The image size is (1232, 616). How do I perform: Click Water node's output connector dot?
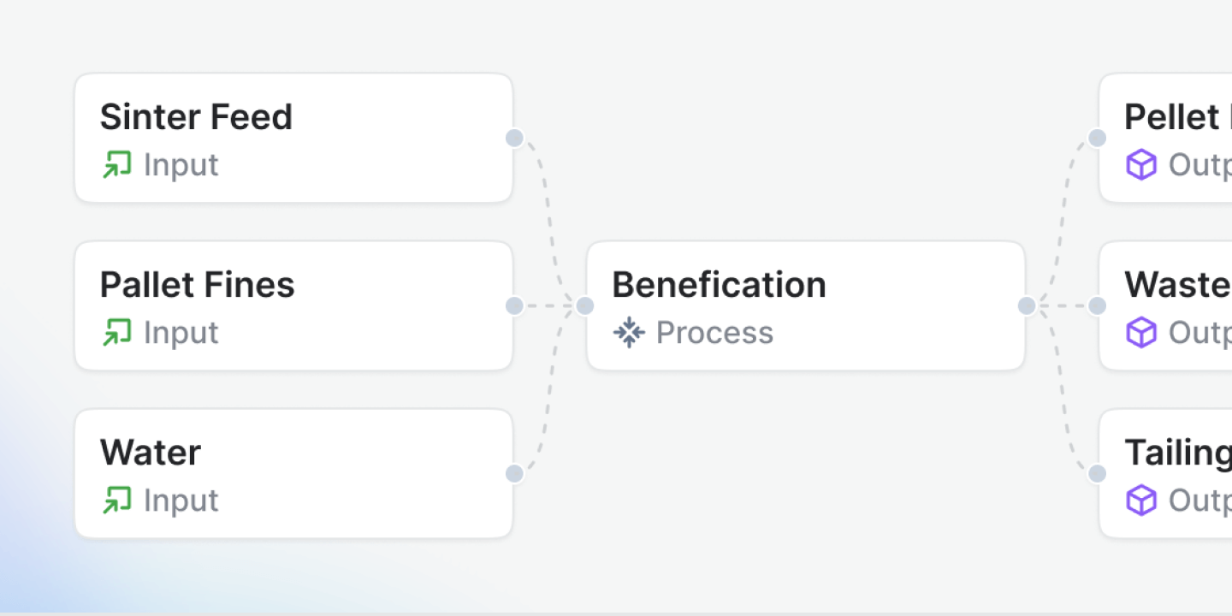coord(514,473)
